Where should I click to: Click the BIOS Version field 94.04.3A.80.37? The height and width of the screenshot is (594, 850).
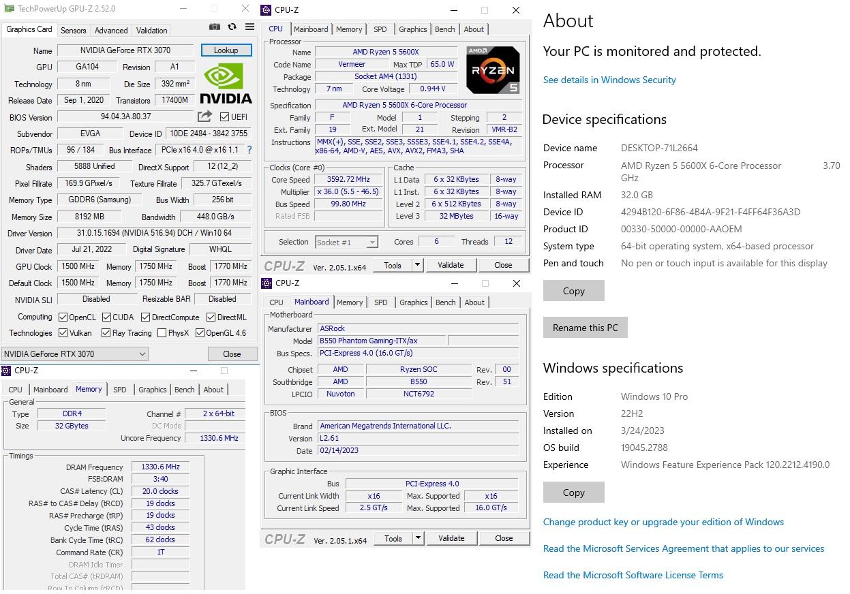pos(126,117)
